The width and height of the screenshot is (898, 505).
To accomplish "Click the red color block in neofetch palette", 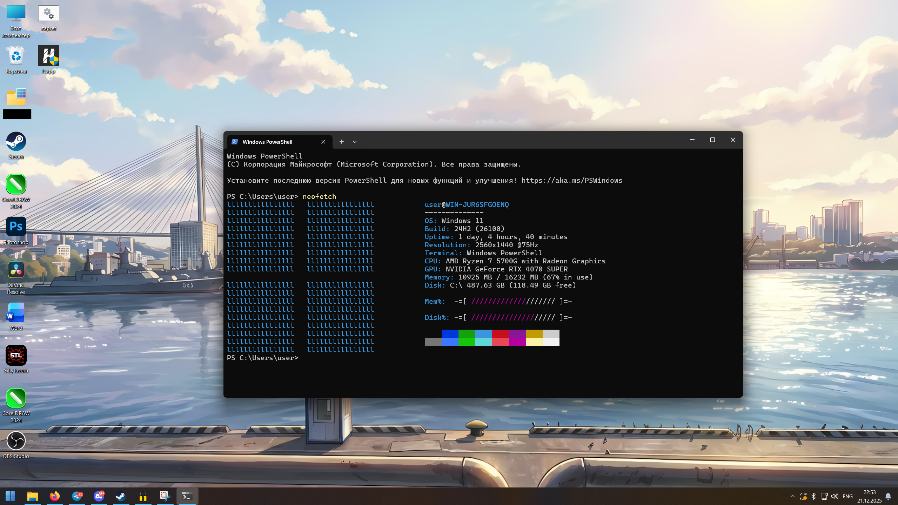I will click(x=500, y=334).
